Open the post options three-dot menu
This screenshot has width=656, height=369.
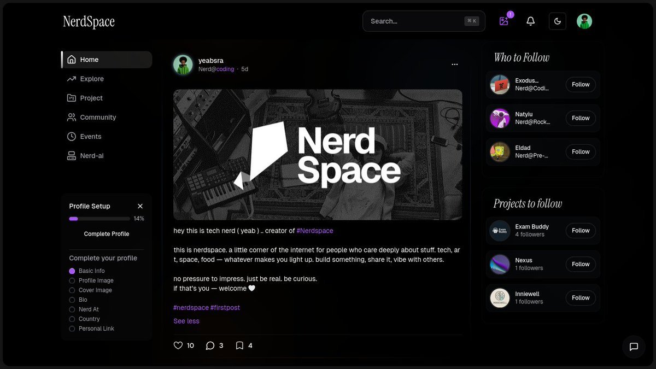(455, 64)
